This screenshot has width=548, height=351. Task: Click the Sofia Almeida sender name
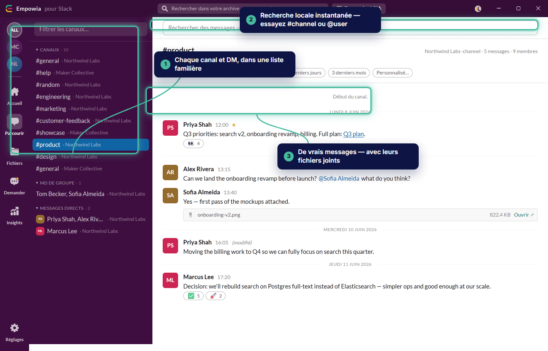(x=202, y=193)
